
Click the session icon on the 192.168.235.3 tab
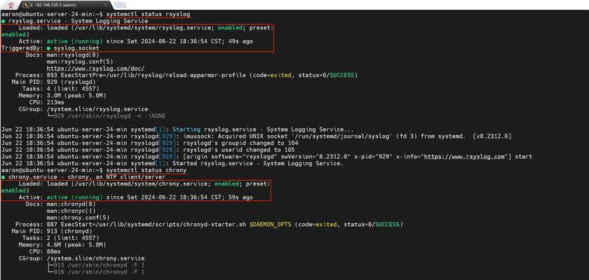(25, 5)
